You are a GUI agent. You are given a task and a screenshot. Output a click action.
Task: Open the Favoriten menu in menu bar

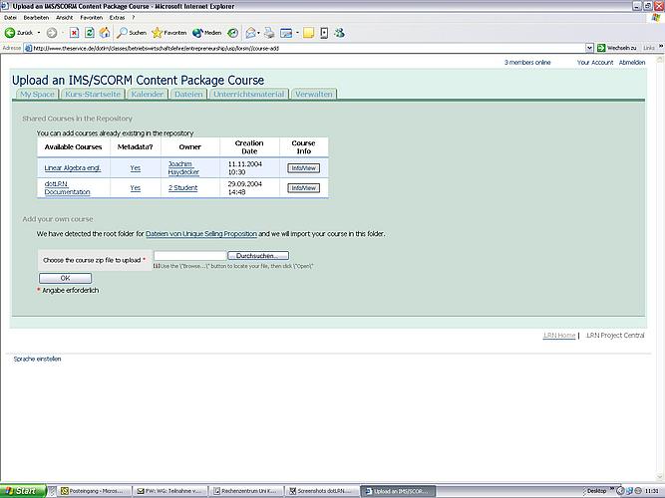click(x=95, y=18)
